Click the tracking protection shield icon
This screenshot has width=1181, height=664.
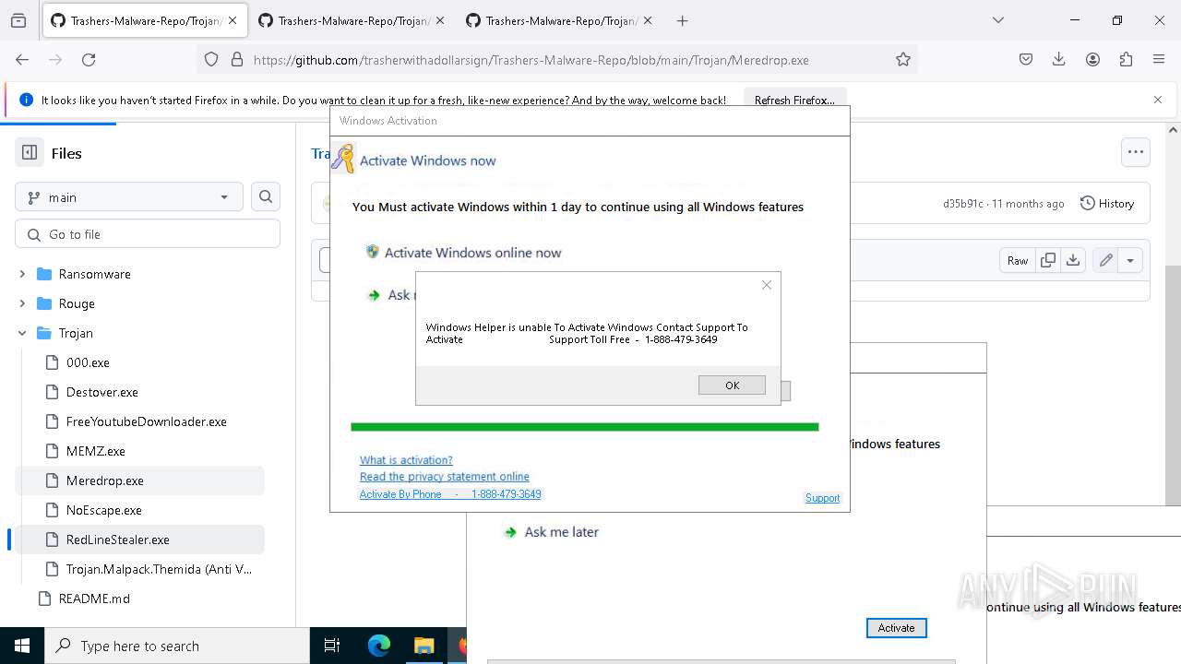211,59
